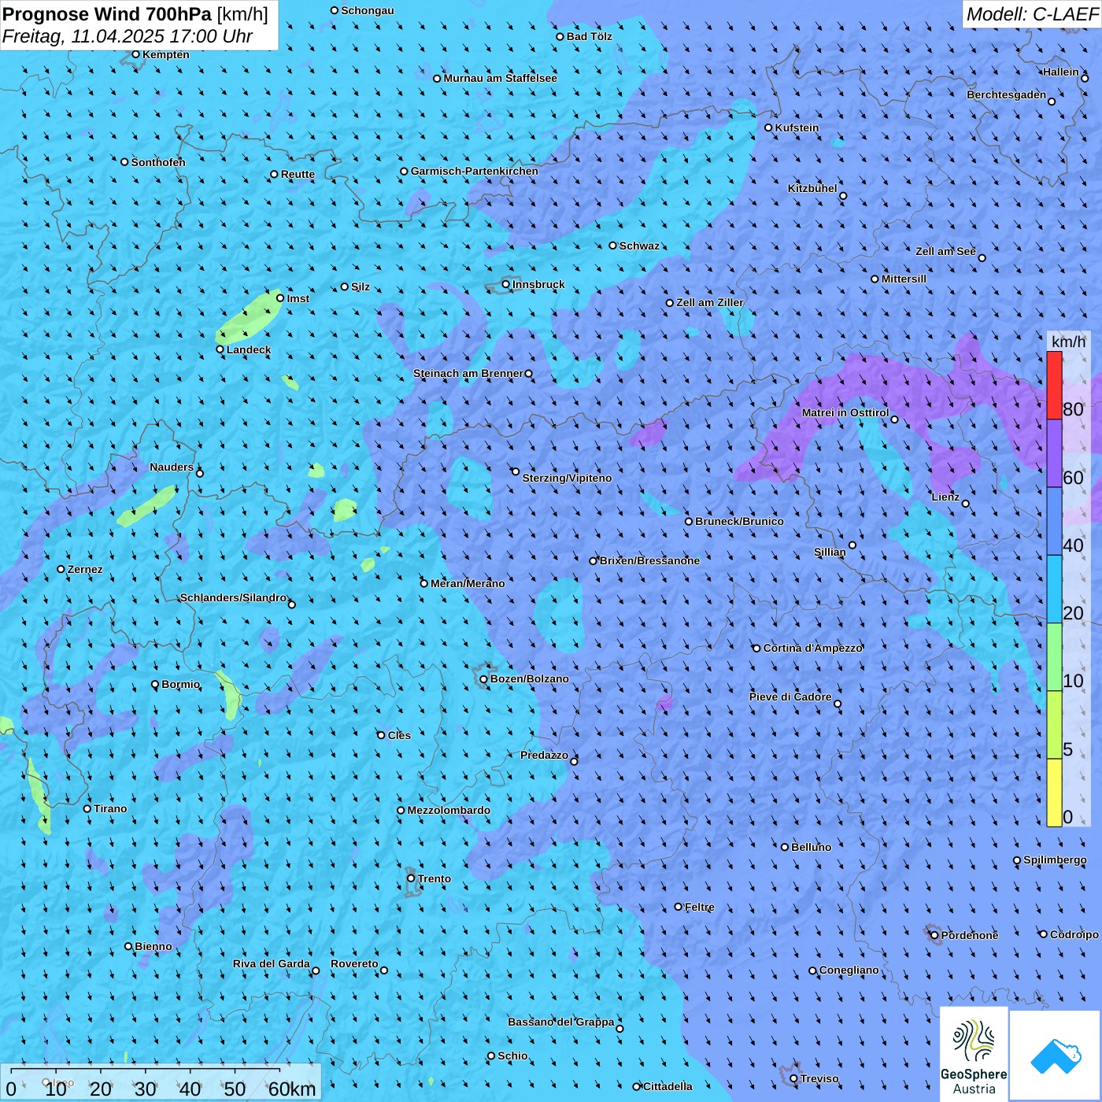The height and width of the screenshot is (1102, 1102).
Task: Click the Bormio city marker
Action: pos(155,684)
